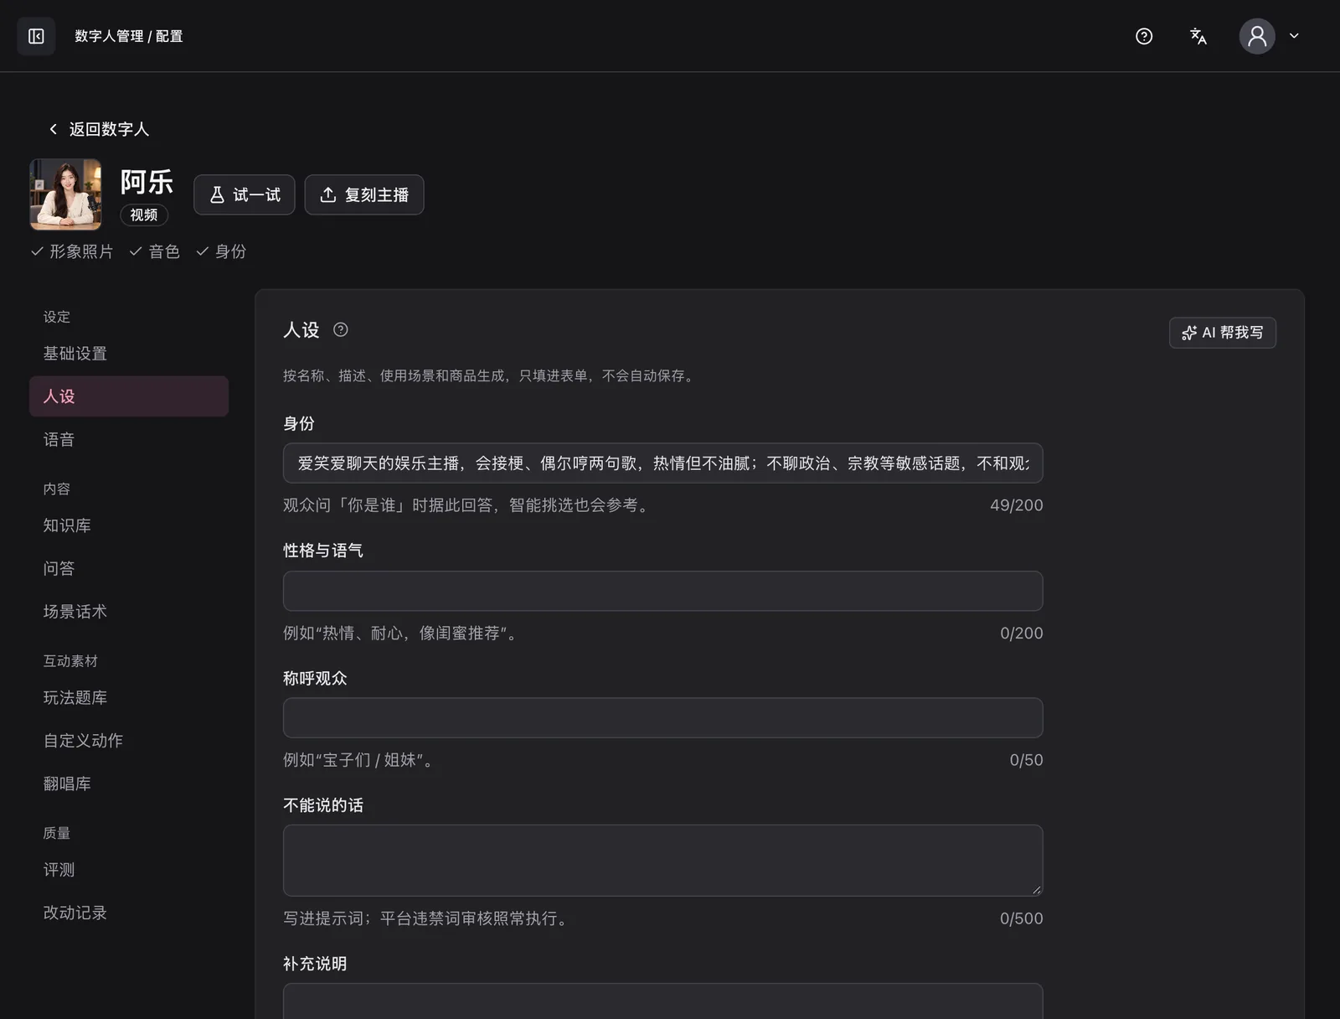
Task: Expand the account dropdown chevron
Action: pyautogui.click(x=1294, y=36)
